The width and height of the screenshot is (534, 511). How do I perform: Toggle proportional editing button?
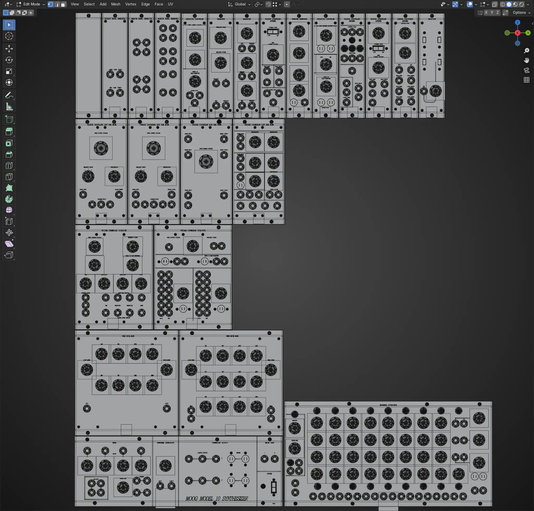click(287, 4)
